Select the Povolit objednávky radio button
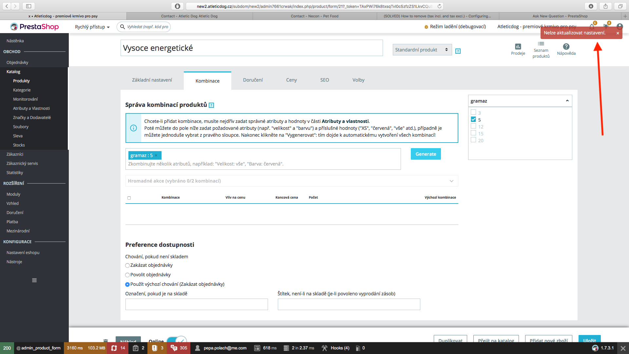 pyautogui.click(x=127, y=275)
